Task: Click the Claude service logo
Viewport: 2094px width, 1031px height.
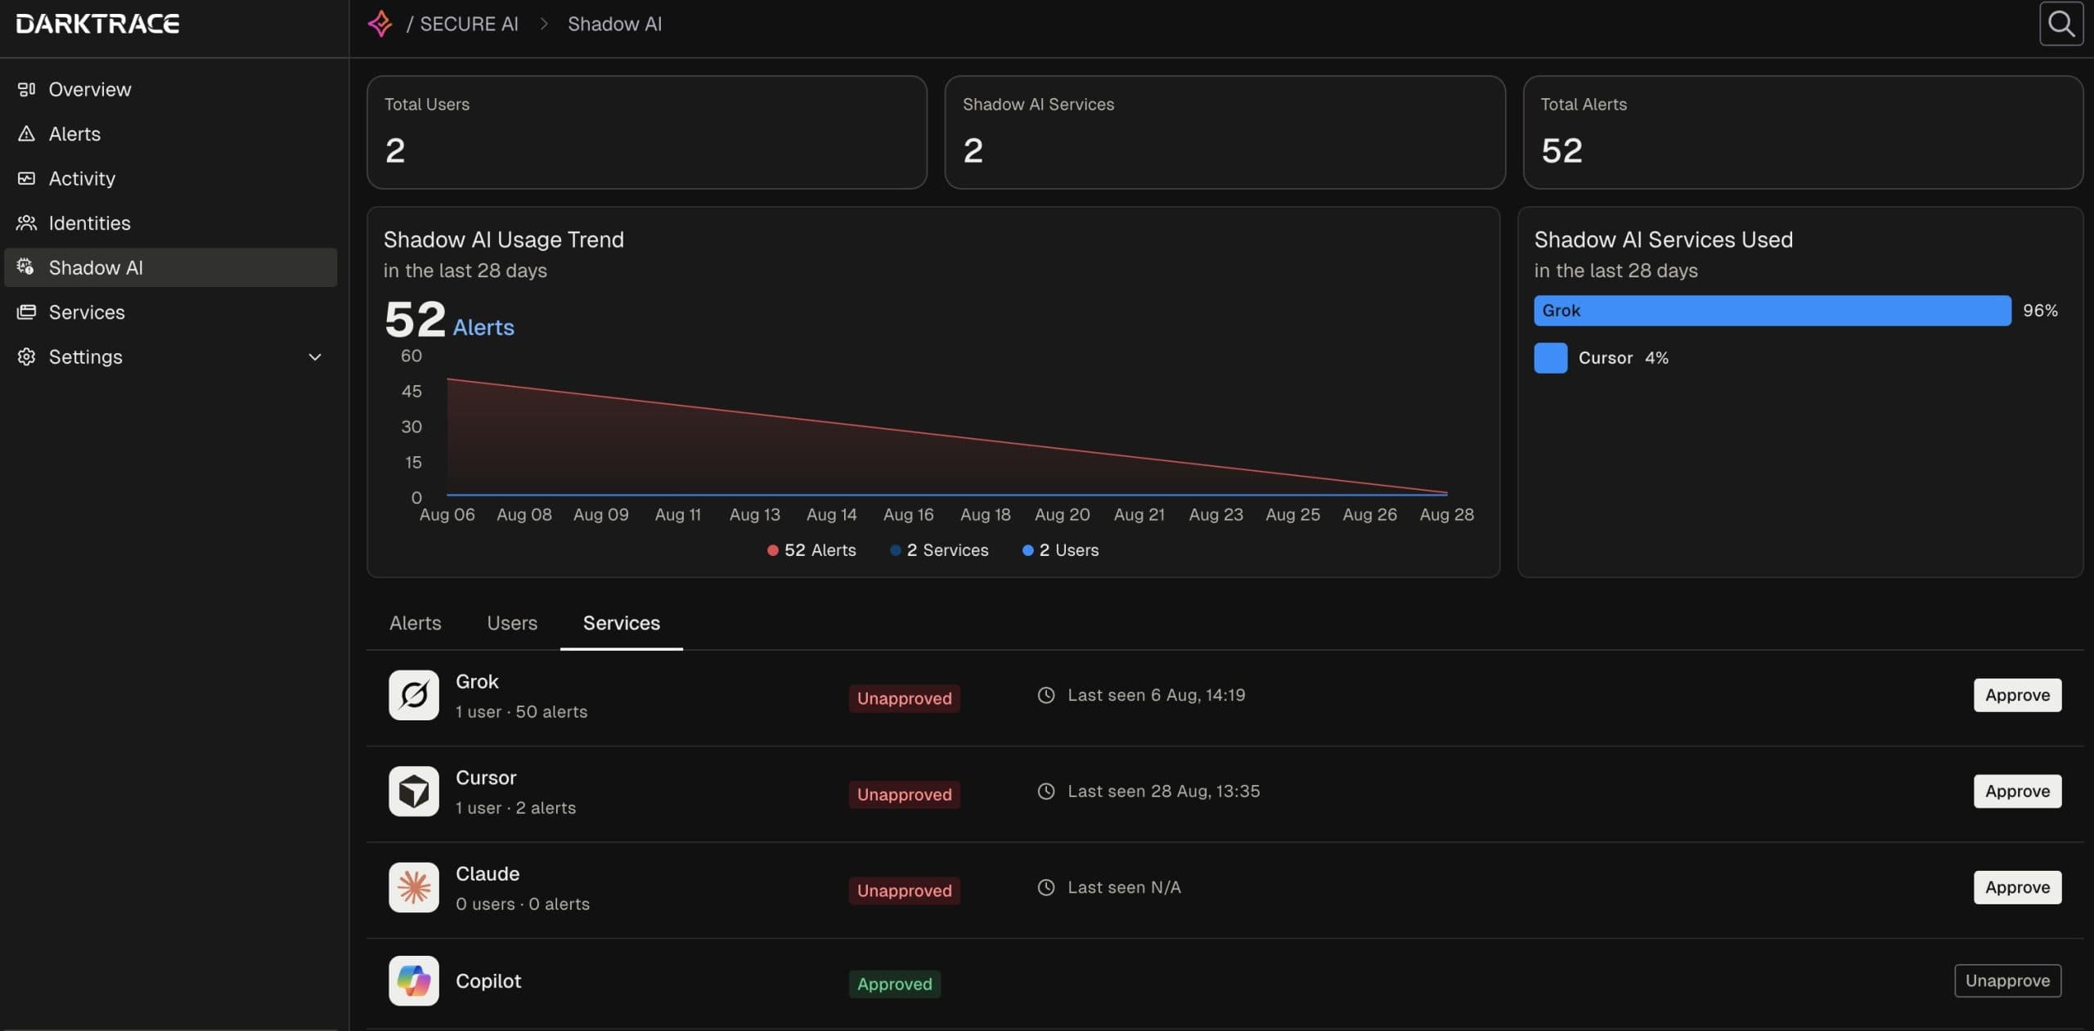Action: [x=414, y=887]
